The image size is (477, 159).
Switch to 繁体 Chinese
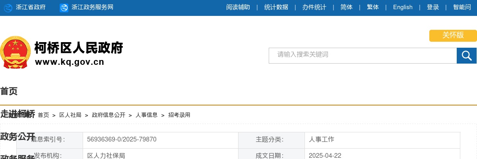pyautogui.click(x=373, y=7)
